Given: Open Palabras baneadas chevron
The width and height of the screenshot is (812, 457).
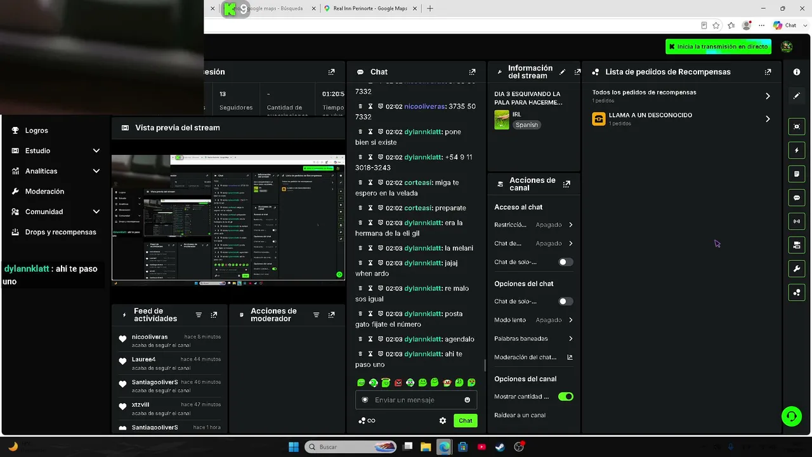Looking at the screenshot, I should tap(570, 338).
